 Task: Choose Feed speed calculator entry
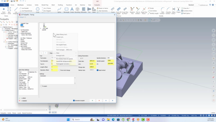[63, 64]
